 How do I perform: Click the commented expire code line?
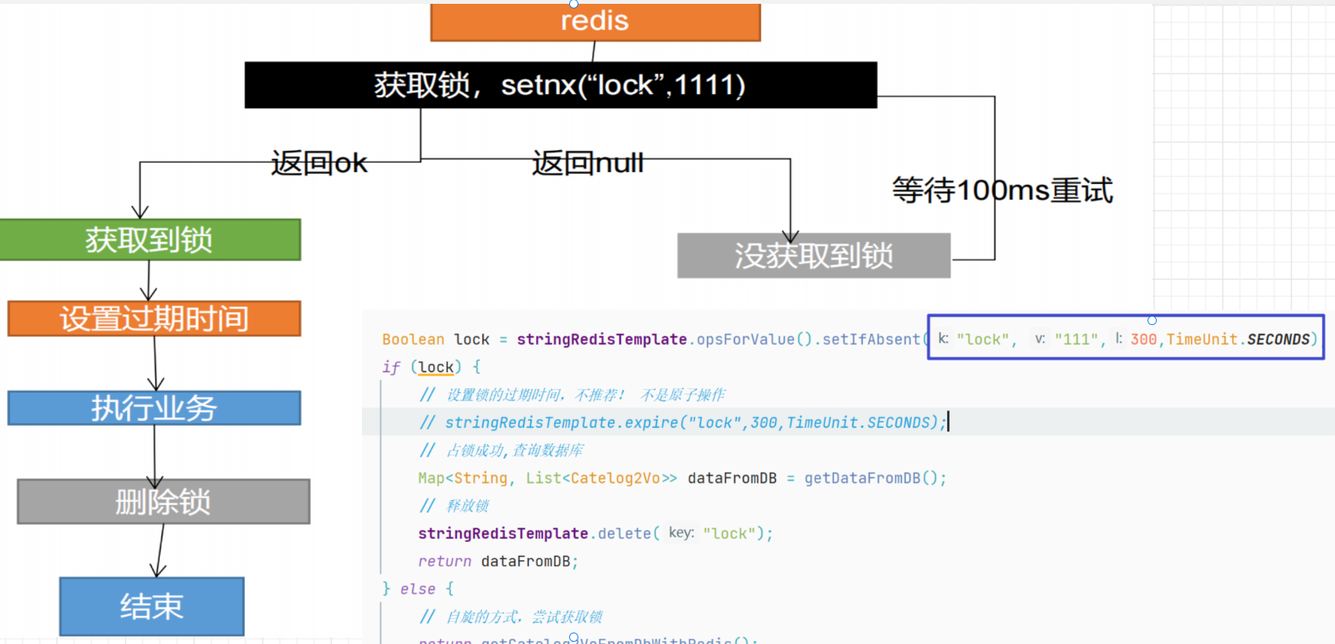(683, 422)
